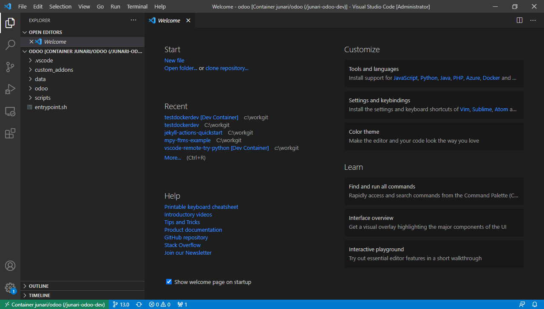
Task: Open errors and warnings status item
Action: pos(159,304)
